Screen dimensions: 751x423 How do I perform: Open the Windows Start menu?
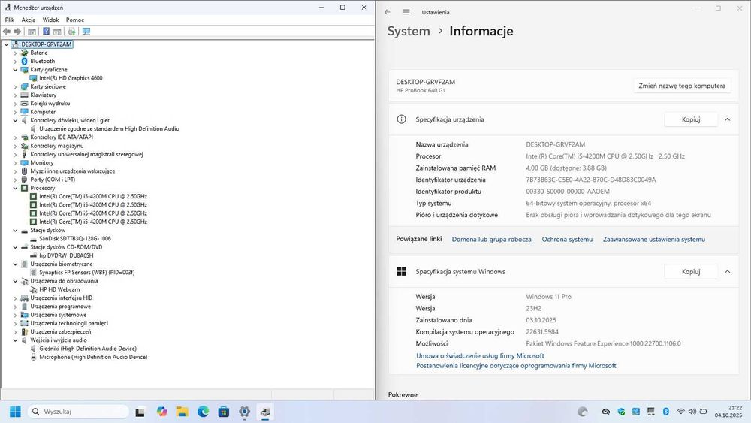coord(15,412)
